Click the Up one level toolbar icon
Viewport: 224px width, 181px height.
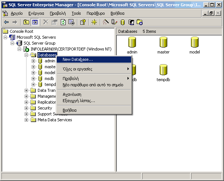pyautogui.click(x=26, y=22)
